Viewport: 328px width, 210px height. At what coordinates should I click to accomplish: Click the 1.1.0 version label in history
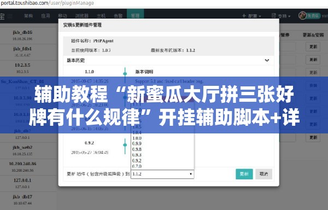pyautogui.click(x=89, y=72)
